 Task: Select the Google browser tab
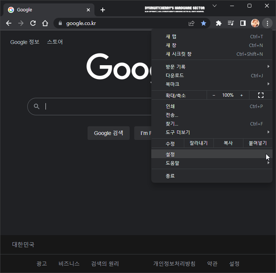(49, 10)
